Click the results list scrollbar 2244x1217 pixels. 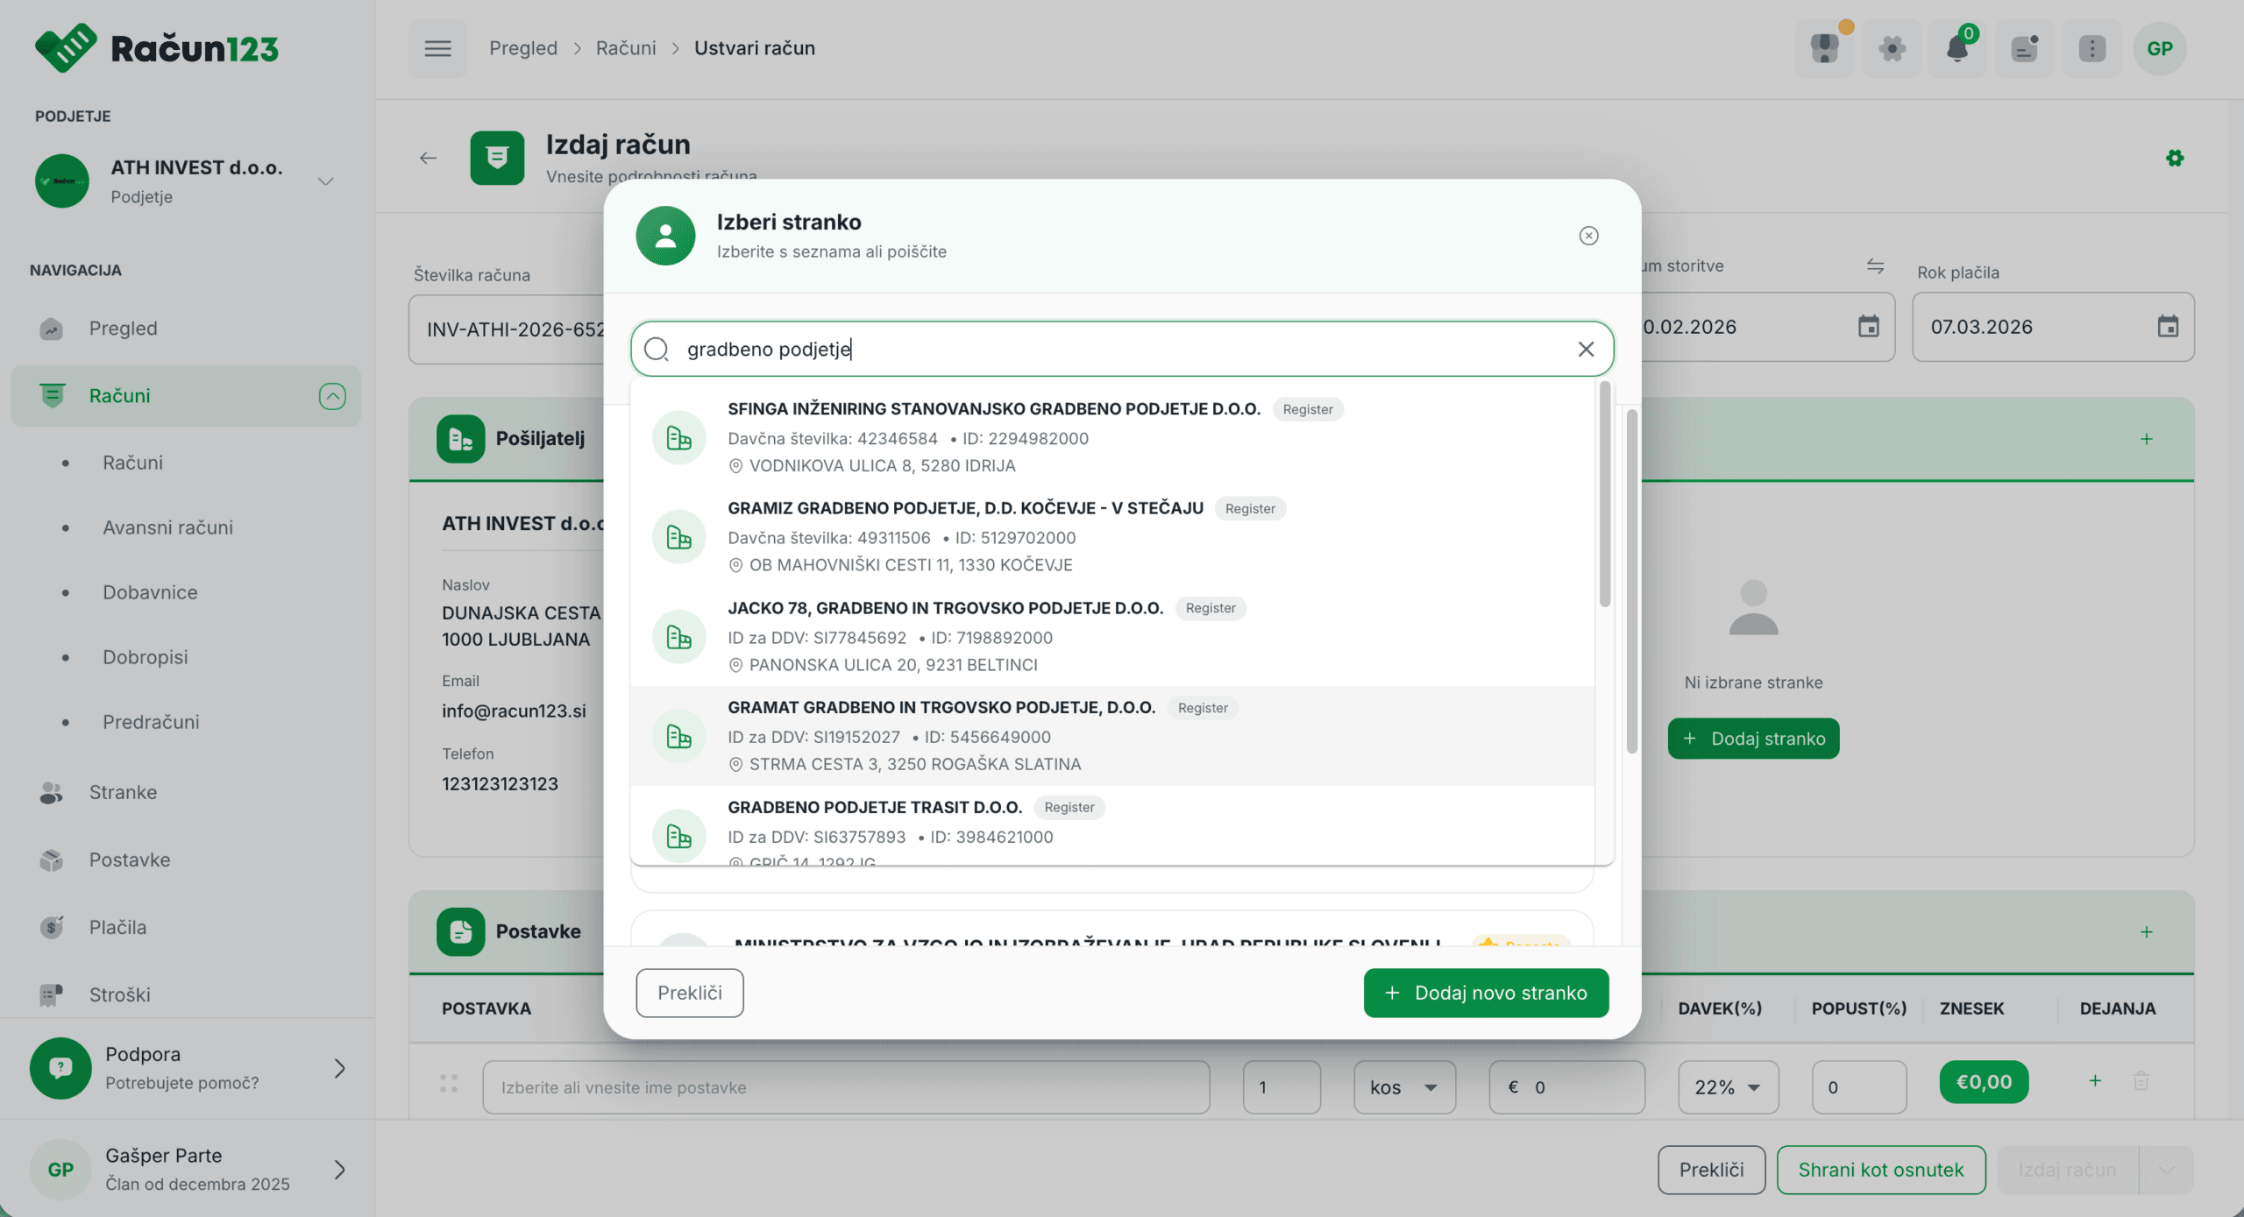(x=1604, y=495)
